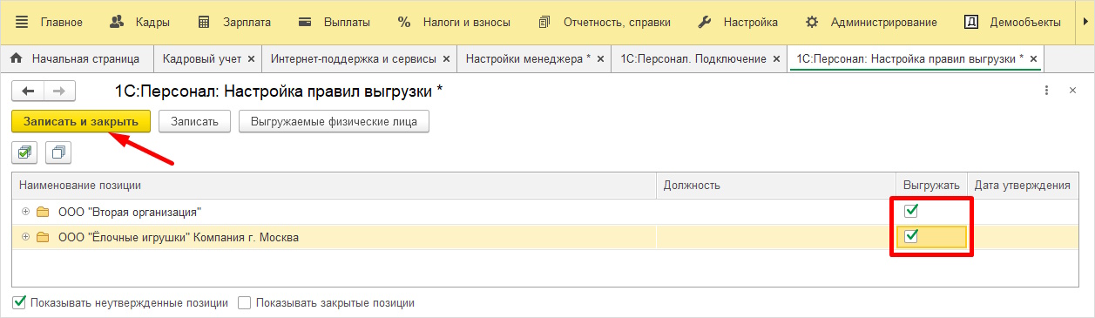1095x318 pixels.
Task: Click the Записать button
Action: (x=194, y=121)
